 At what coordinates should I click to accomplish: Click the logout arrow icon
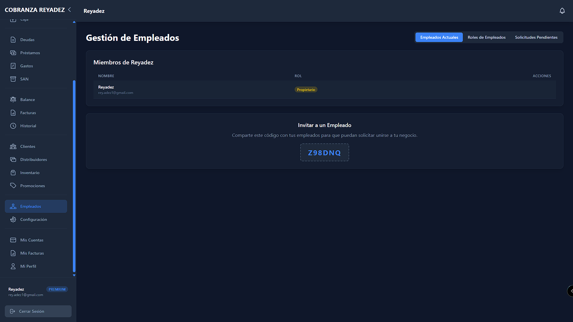13,311
